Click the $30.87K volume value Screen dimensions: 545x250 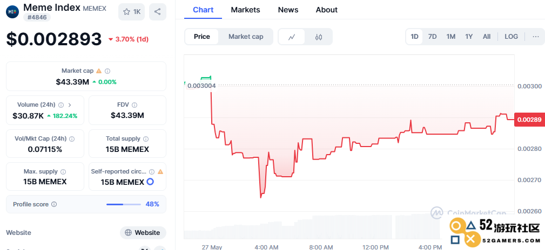pyautogui.click(x=28, y=116)
